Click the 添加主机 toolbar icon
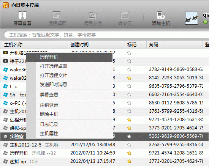This screenshot has height=167, width=209. click(x=161, y=15)
